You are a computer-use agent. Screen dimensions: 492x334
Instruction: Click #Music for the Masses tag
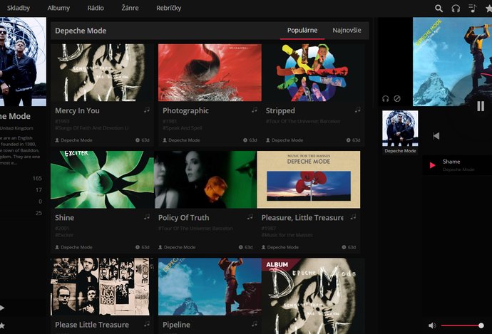point(287,235)
